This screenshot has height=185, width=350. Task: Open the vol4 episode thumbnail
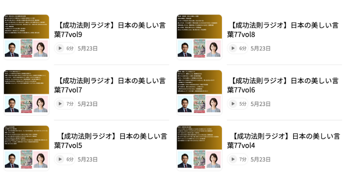point(199,148)
